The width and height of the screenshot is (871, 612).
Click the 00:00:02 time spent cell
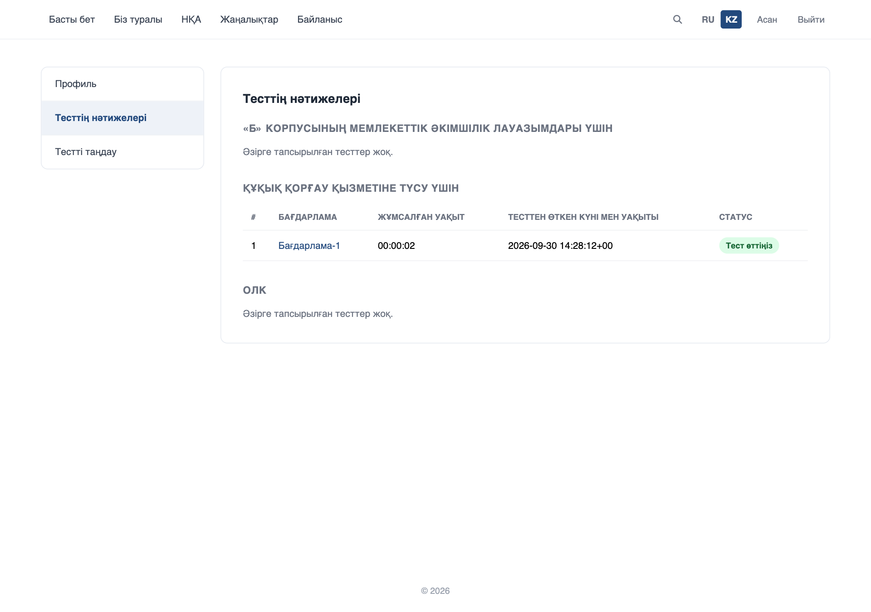[396, 246]
